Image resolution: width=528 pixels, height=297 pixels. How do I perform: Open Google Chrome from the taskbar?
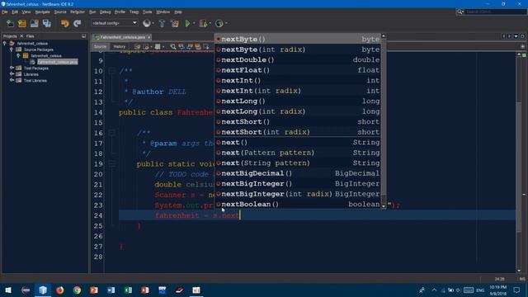(x=77, y=290)
